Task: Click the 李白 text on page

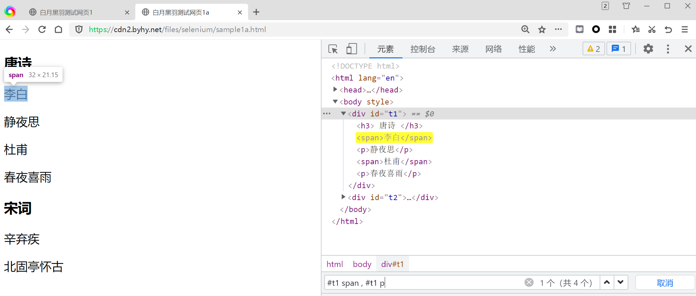Action: (x=16, y=94)
